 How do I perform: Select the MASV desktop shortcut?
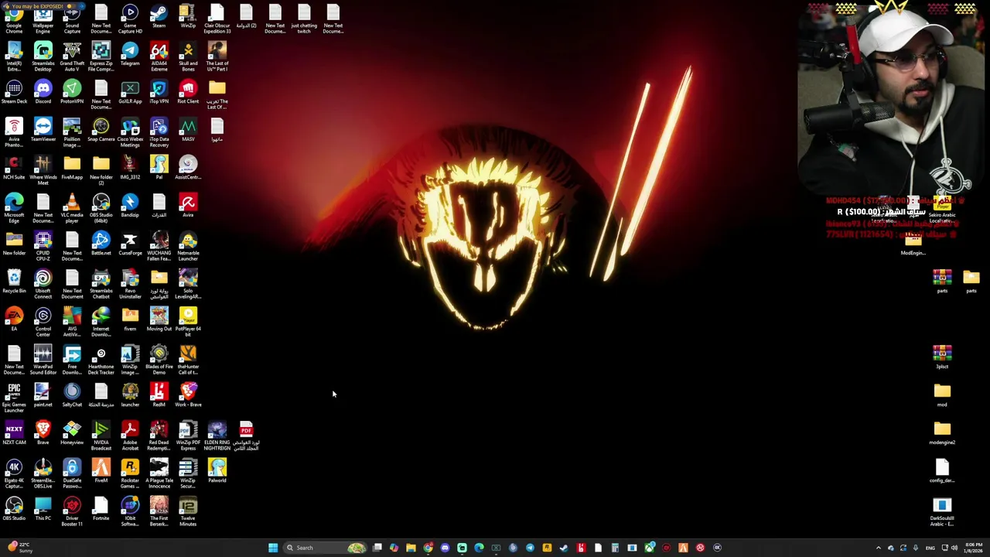point(188,130)
